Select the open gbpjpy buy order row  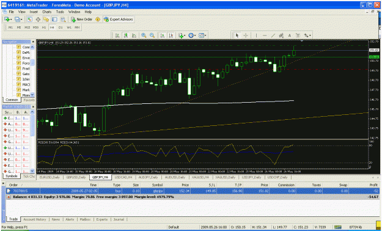(x=193, y=191)
